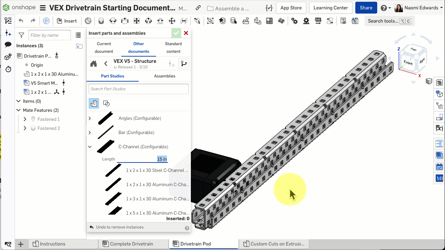
Task: Open the Gear relation tool
Action: (x=294, y=21)
